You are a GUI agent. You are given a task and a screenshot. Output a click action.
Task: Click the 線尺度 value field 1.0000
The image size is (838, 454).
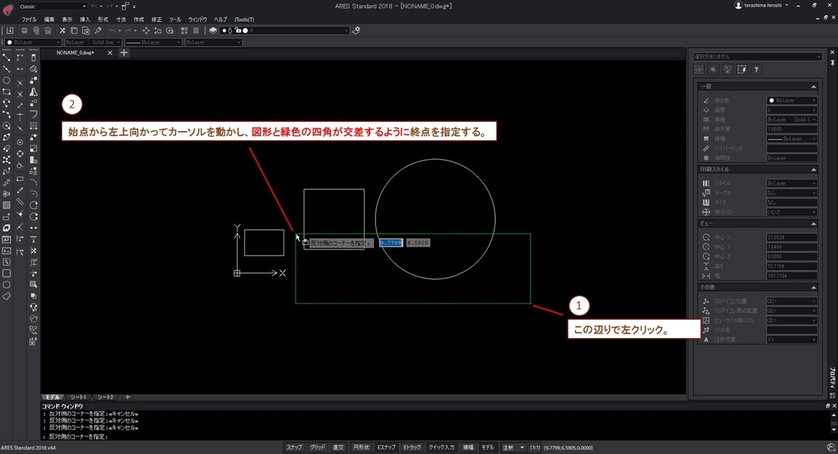tap(792, 129)
